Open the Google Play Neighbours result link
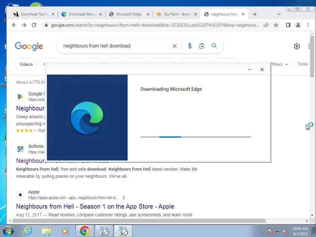Screen dimensions: 316x237 click(x=30, y=108)
